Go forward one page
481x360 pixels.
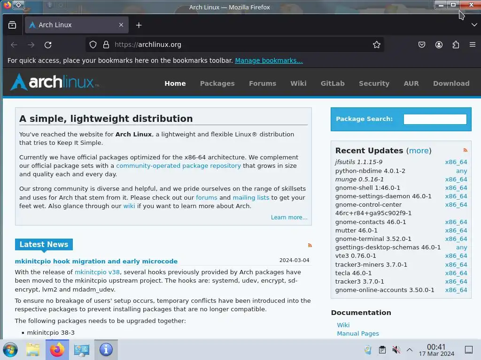[x=31, y=45]
